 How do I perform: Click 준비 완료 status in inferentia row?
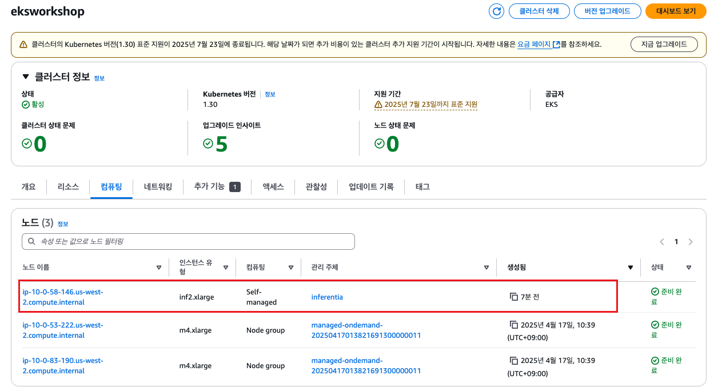point(667,297)
